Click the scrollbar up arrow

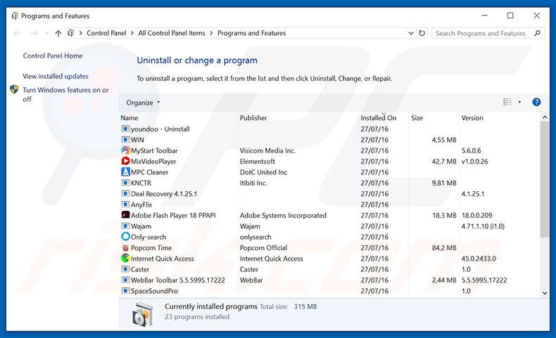pyautogui.click(x=545, y=117)
